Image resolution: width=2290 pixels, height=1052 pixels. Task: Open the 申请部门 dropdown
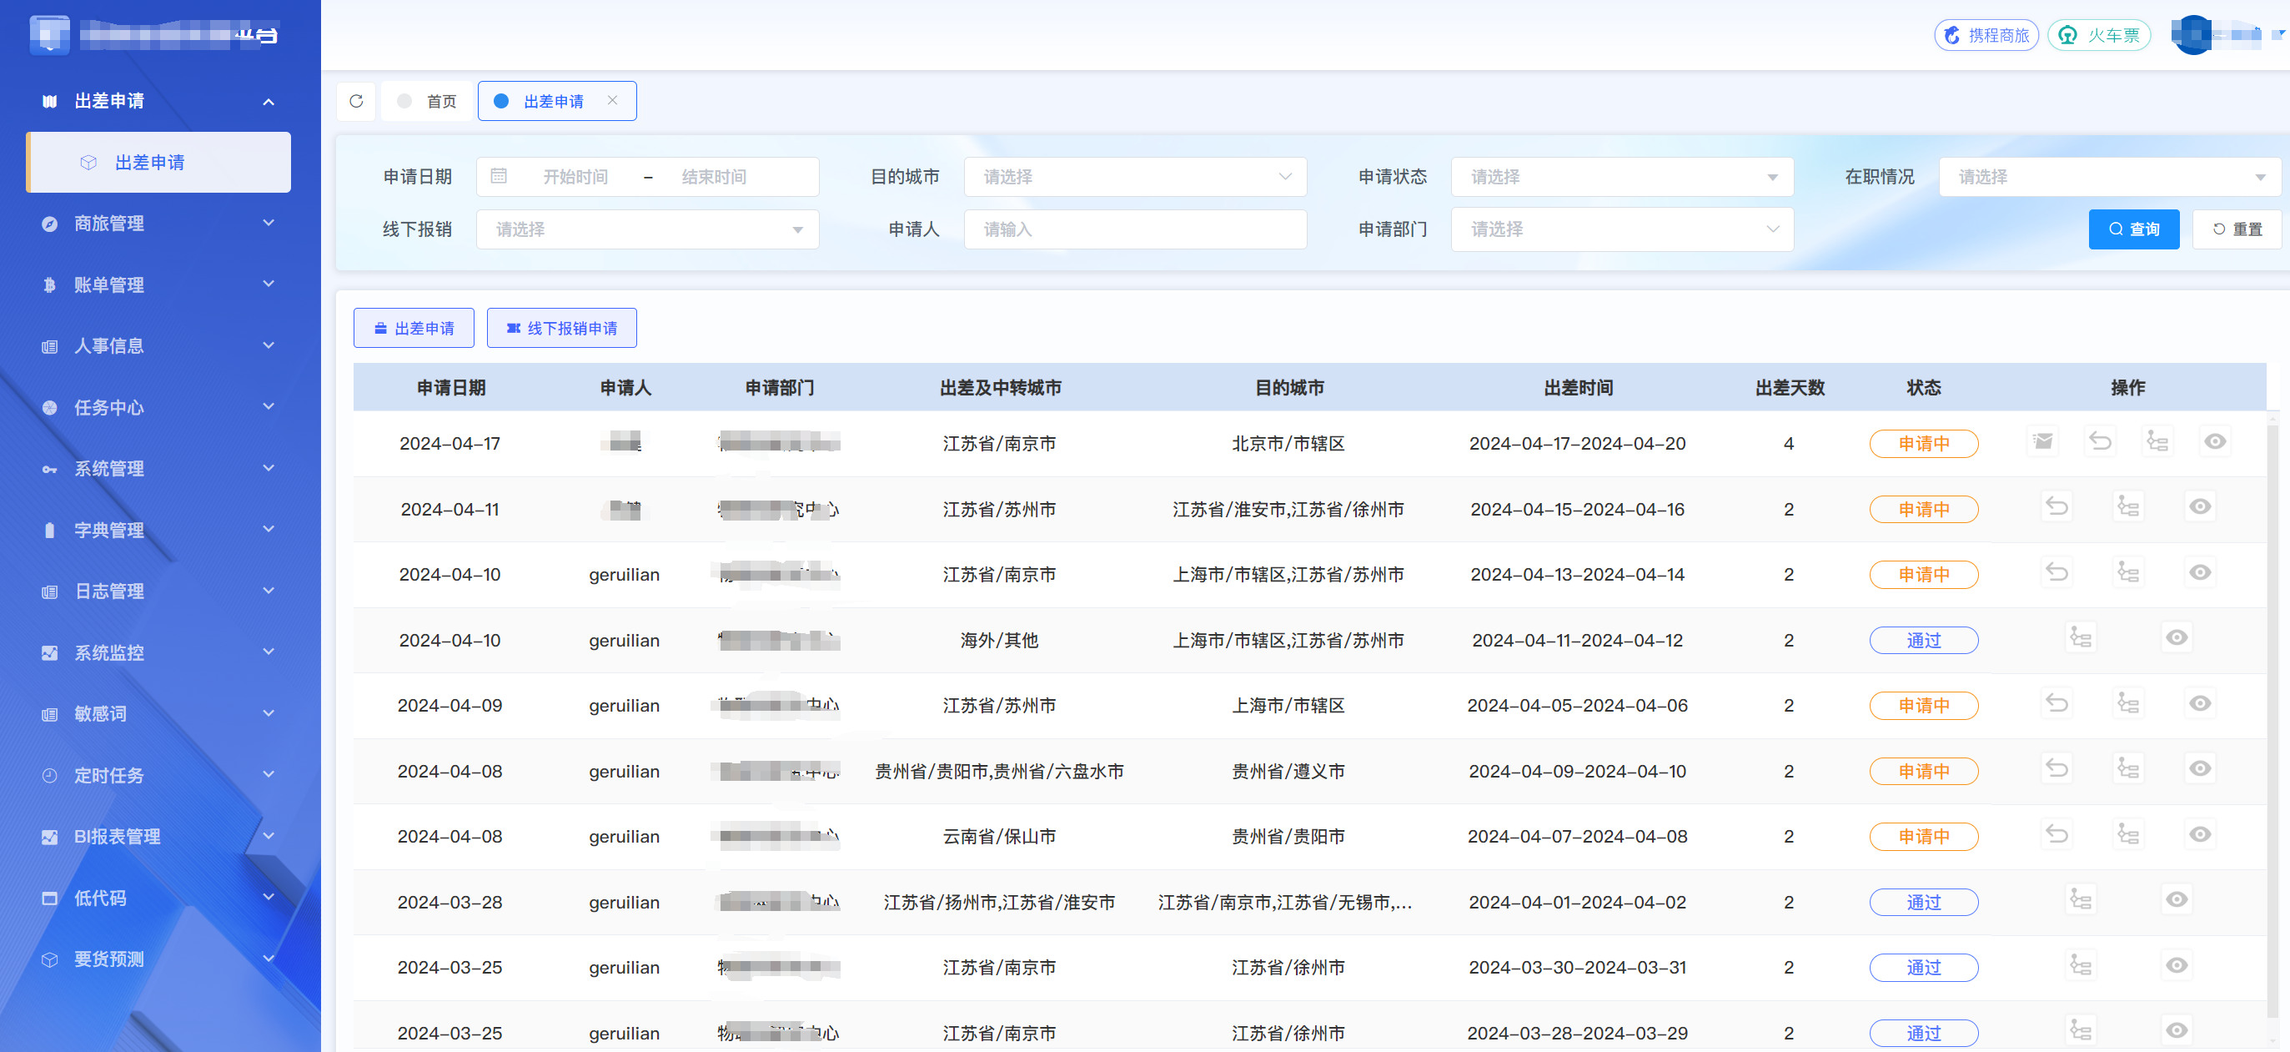pos(1621,229)
